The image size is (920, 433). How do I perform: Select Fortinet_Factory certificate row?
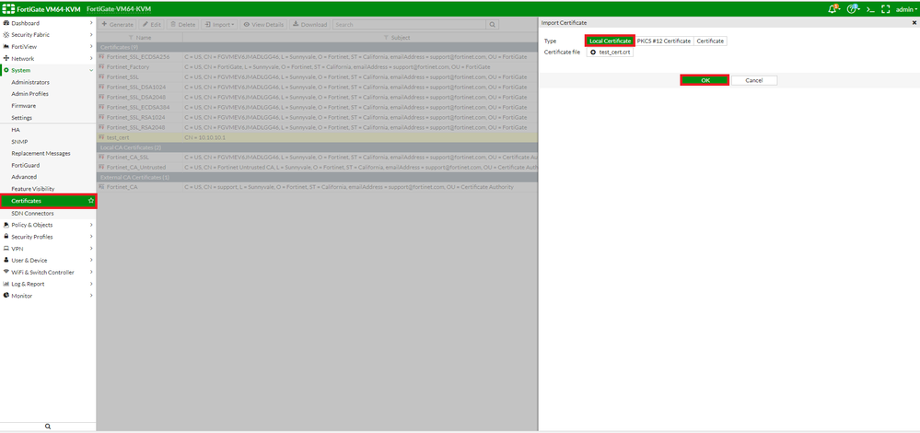click(x=317, y=67)
